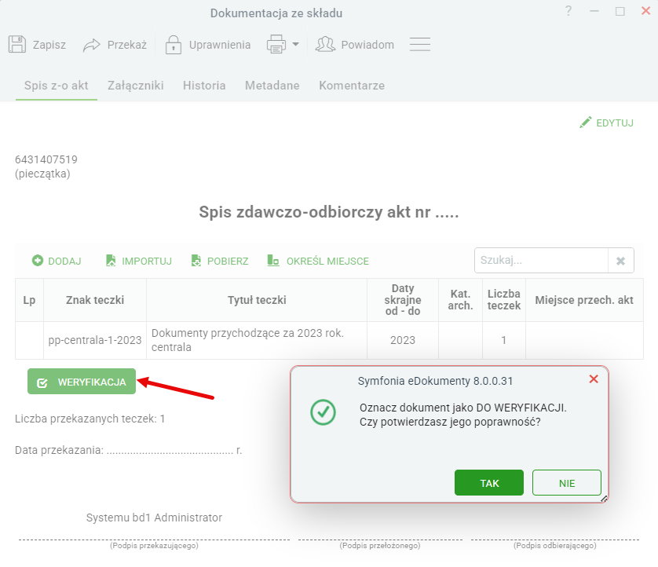Click the Daty skrajne column header

click(x=403, y=300)
